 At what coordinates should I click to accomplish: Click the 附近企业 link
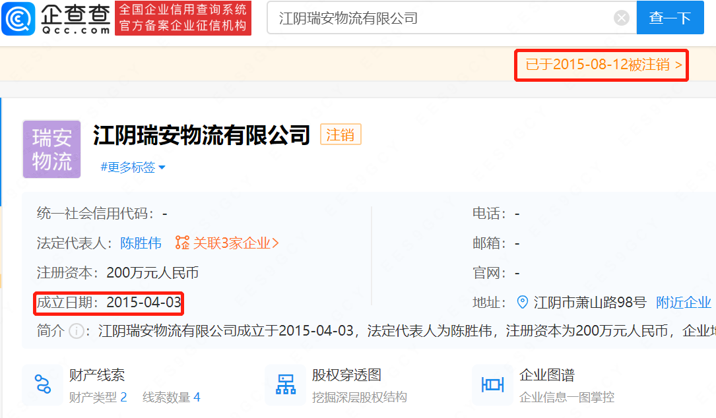coord(683,303)
